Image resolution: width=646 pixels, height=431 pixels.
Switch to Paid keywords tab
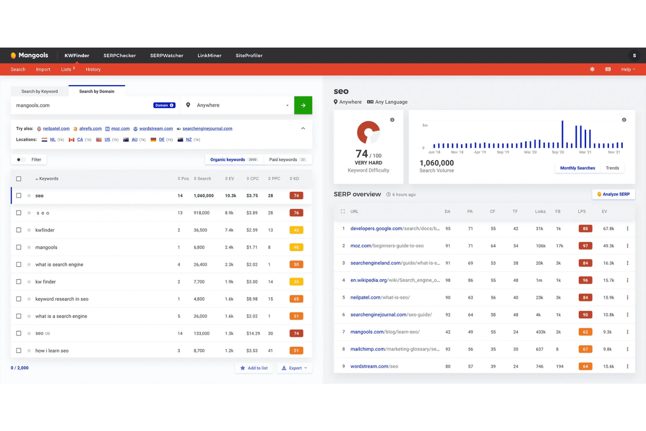(288, 160)
